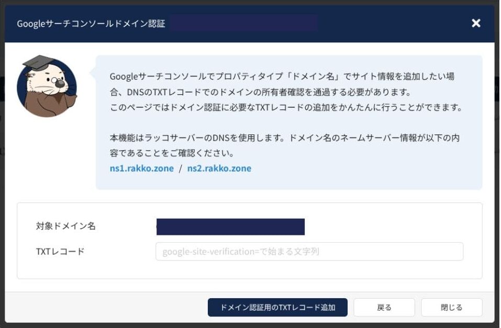Click the empty area left of the footer buttons
This screenshot has height=328, width=501.
(x=105, y=308)
